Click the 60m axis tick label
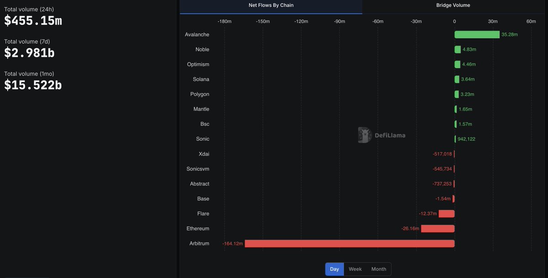Image resolution: width=548 pixels, height=278 pixels. pyautogui.click(x=531, y=21)
